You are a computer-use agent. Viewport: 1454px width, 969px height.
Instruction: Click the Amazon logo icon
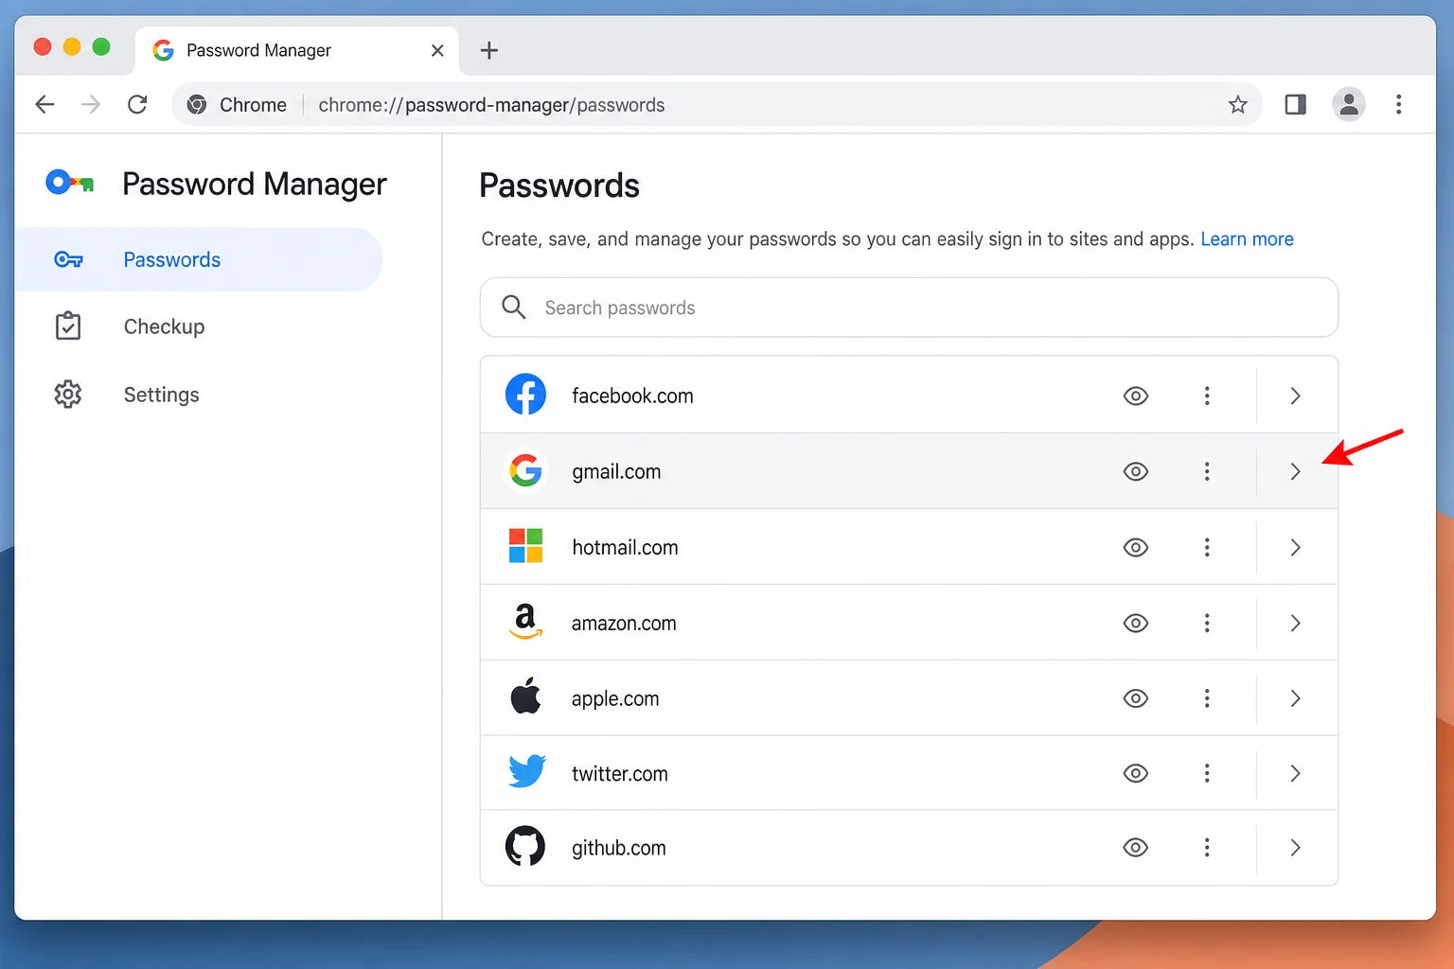coord(525,622)
